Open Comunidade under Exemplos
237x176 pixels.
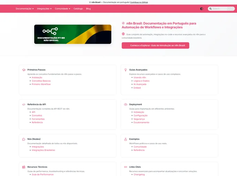pyautogui.click(x=140, y=147)
